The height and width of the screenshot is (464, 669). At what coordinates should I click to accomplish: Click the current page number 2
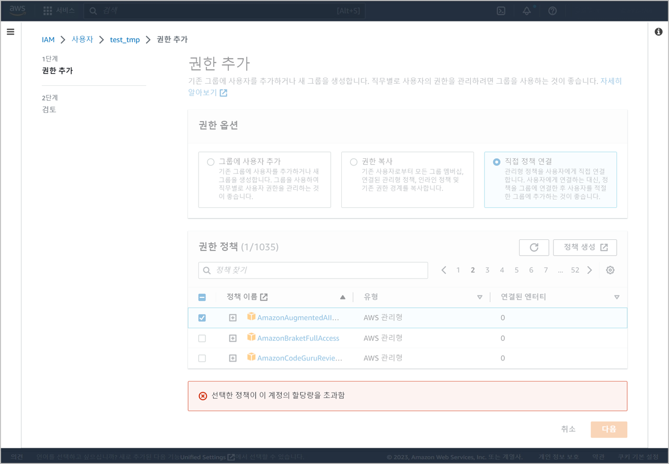472,270
